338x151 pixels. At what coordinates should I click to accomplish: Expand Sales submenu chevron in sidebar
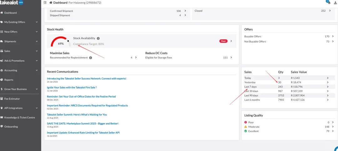coord(37,51)
